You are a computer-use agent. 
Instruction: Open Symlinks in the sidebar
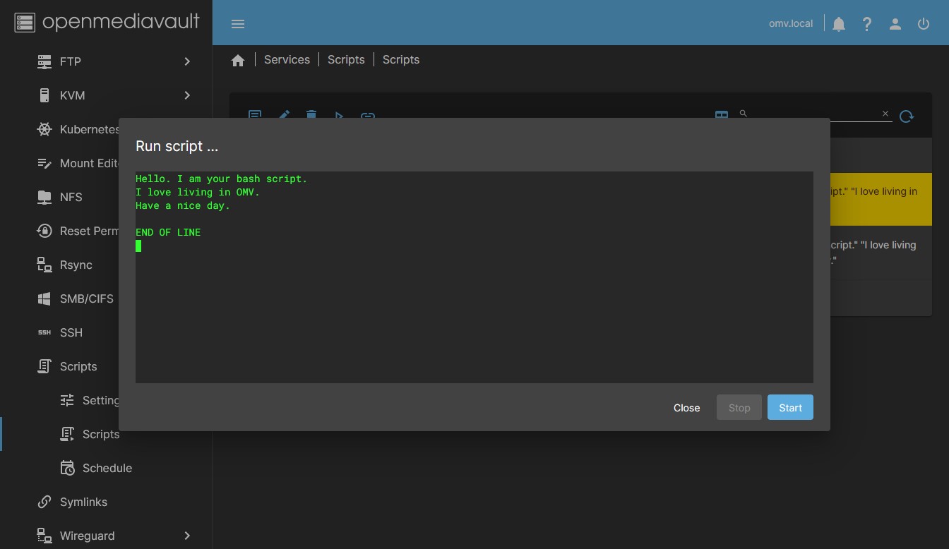tap(83, 502)
